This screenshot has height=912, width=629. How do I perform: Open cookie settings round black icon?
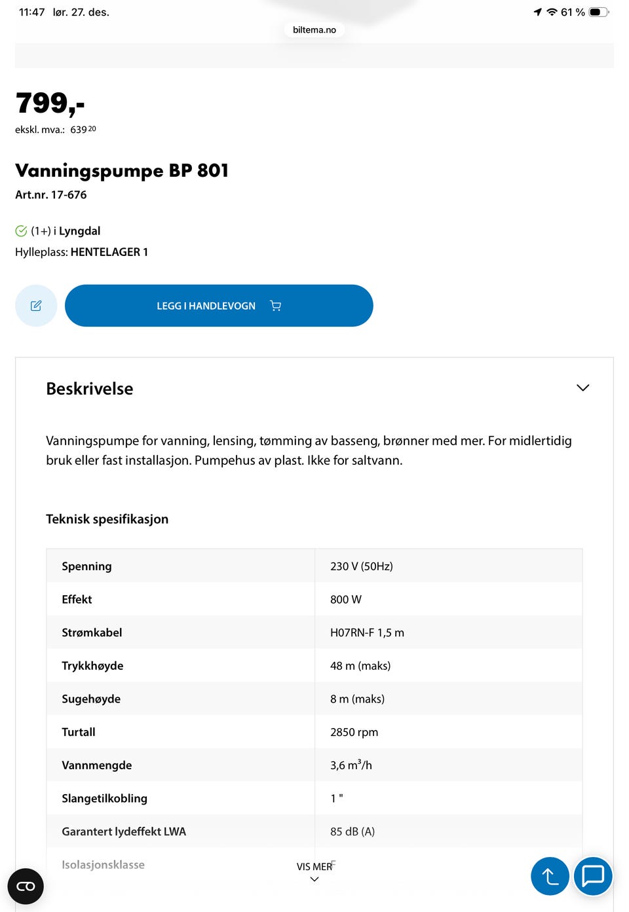pos(26,886)
